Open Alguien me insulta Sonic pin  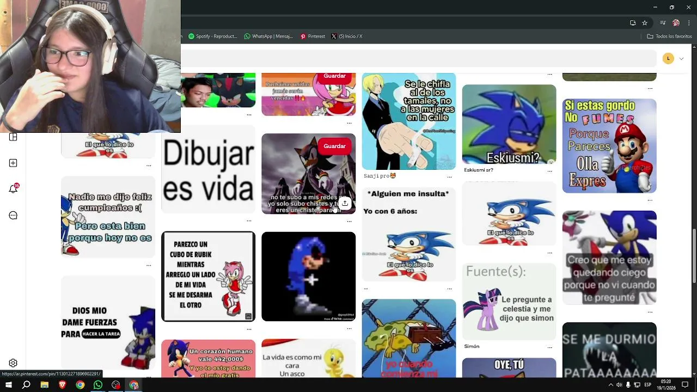(x=409, y=234)
